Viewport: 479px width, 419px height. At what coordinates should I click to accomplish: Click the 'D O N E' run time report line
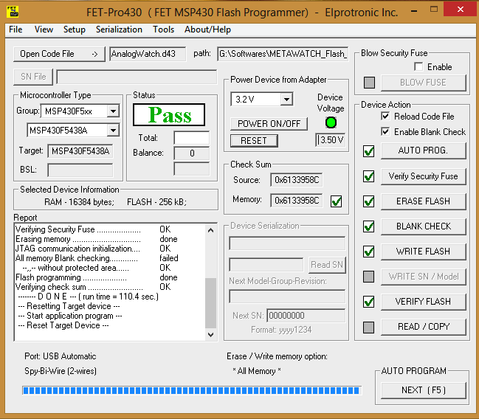[x=88, y=297]
